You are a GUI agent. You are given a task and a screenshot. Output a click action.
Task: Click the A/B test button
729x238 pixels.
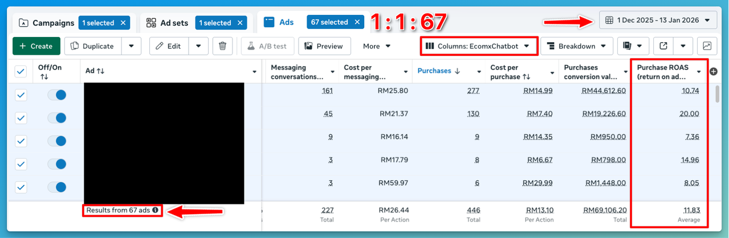click(267, 46)
